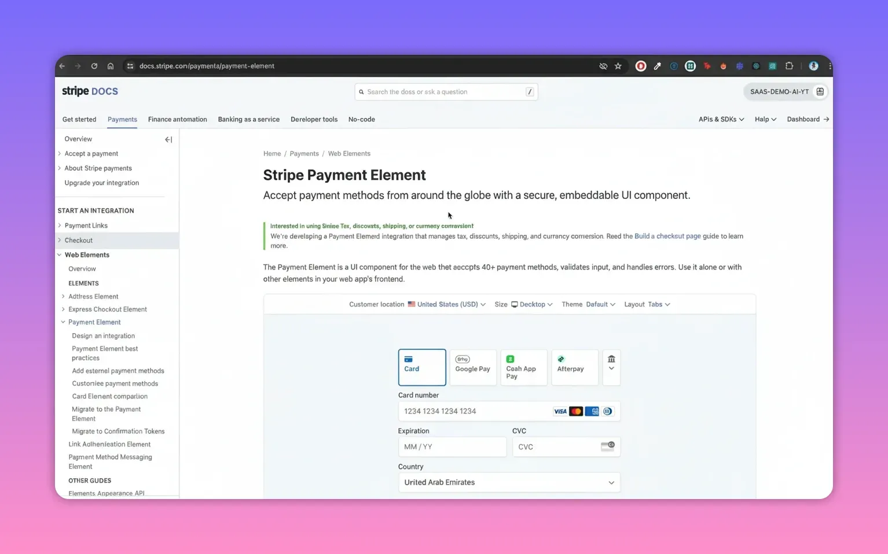Open the Customer location country dropdown
The height and width of the screenshot is (554, 888).
click(447, 304)
